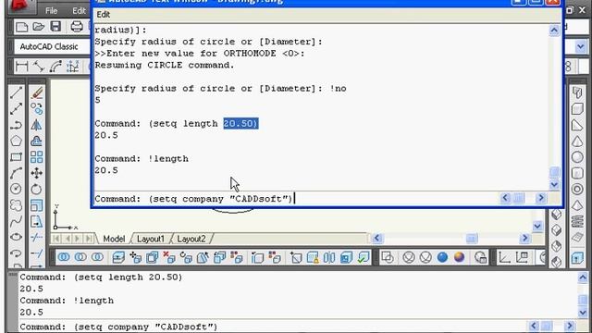Image resolution: width=592 pixels, height=333 pixels.
Task: Select the Erase modify tool
Action: click(37, 92)
